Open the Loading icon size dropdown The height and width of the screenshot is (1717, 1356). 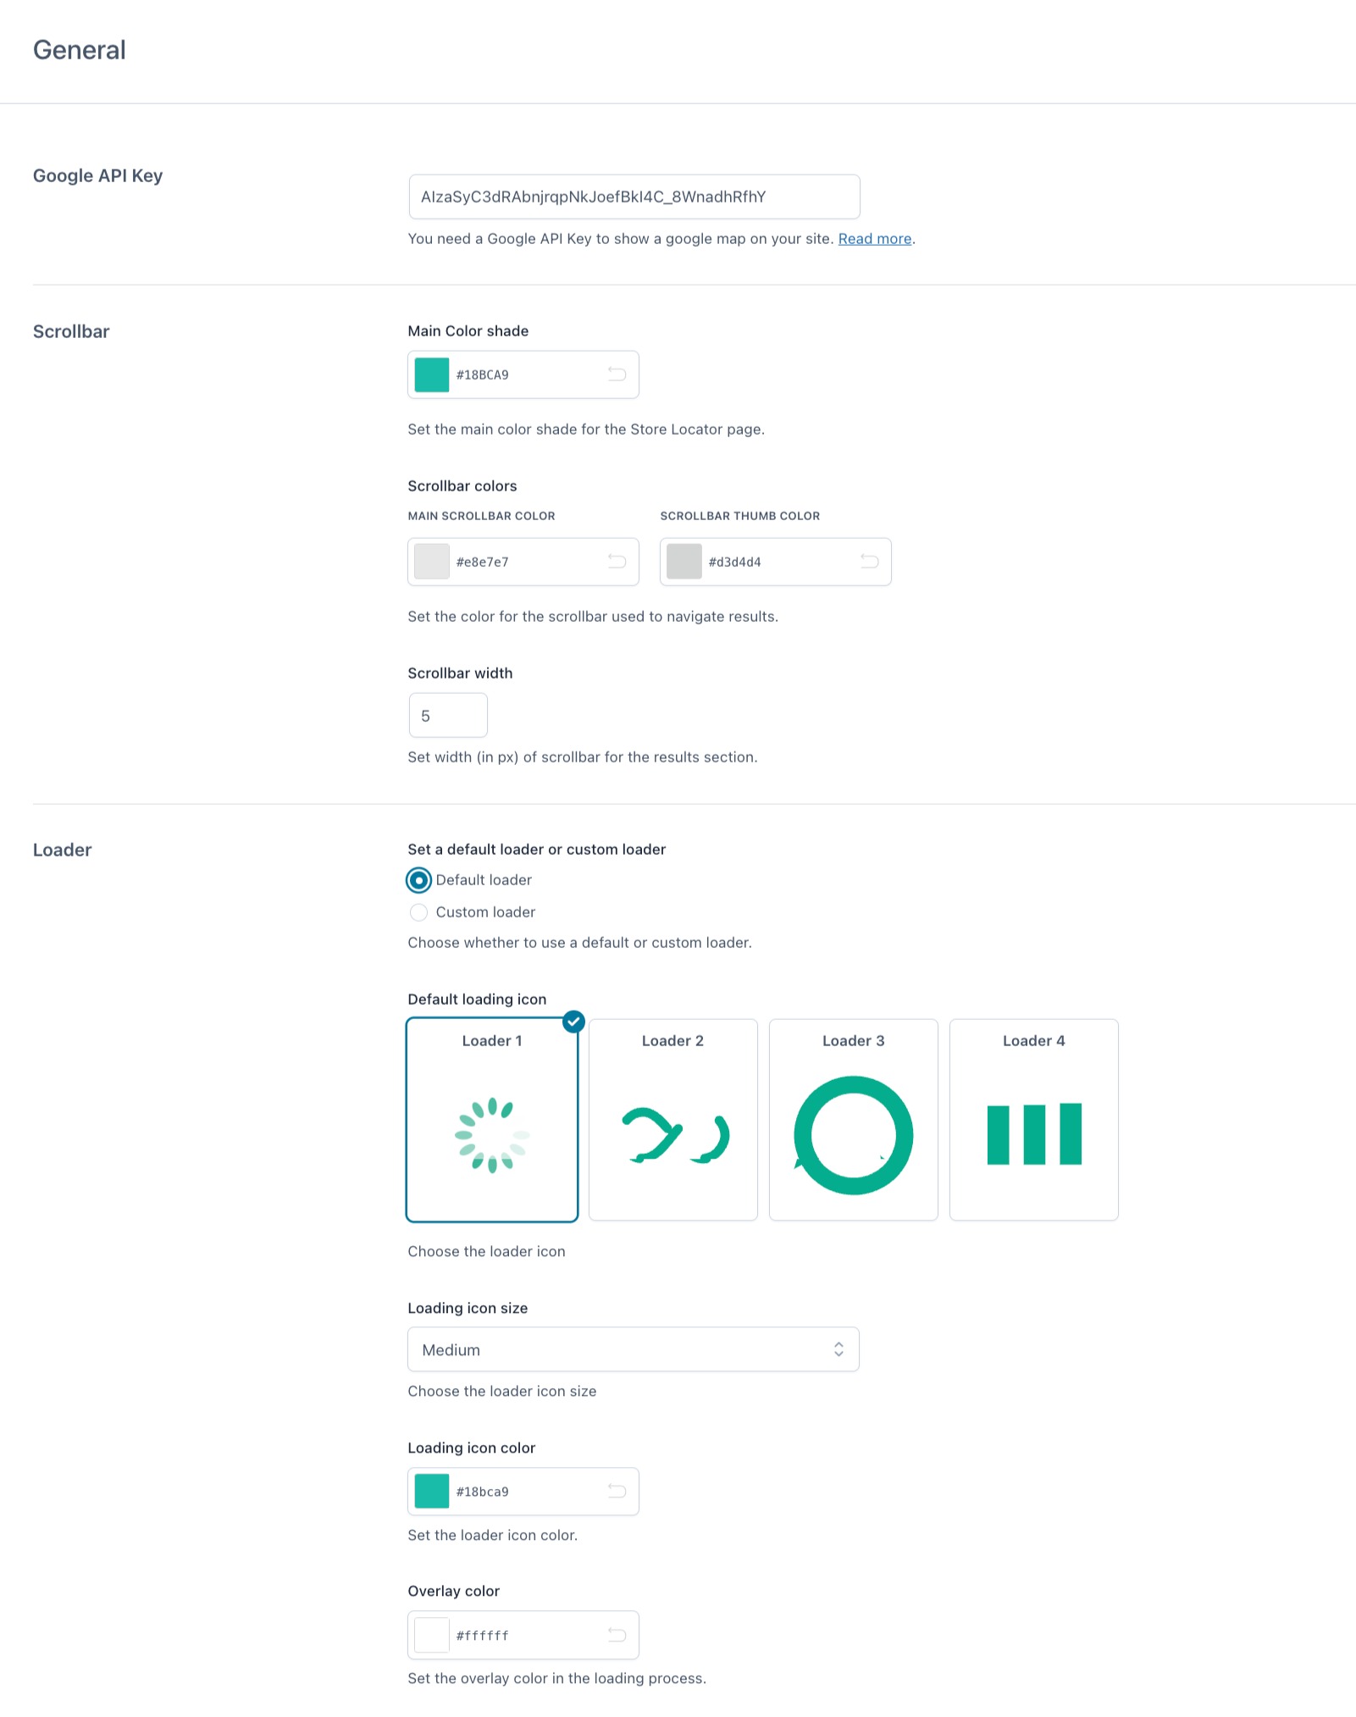[634, 1349]
